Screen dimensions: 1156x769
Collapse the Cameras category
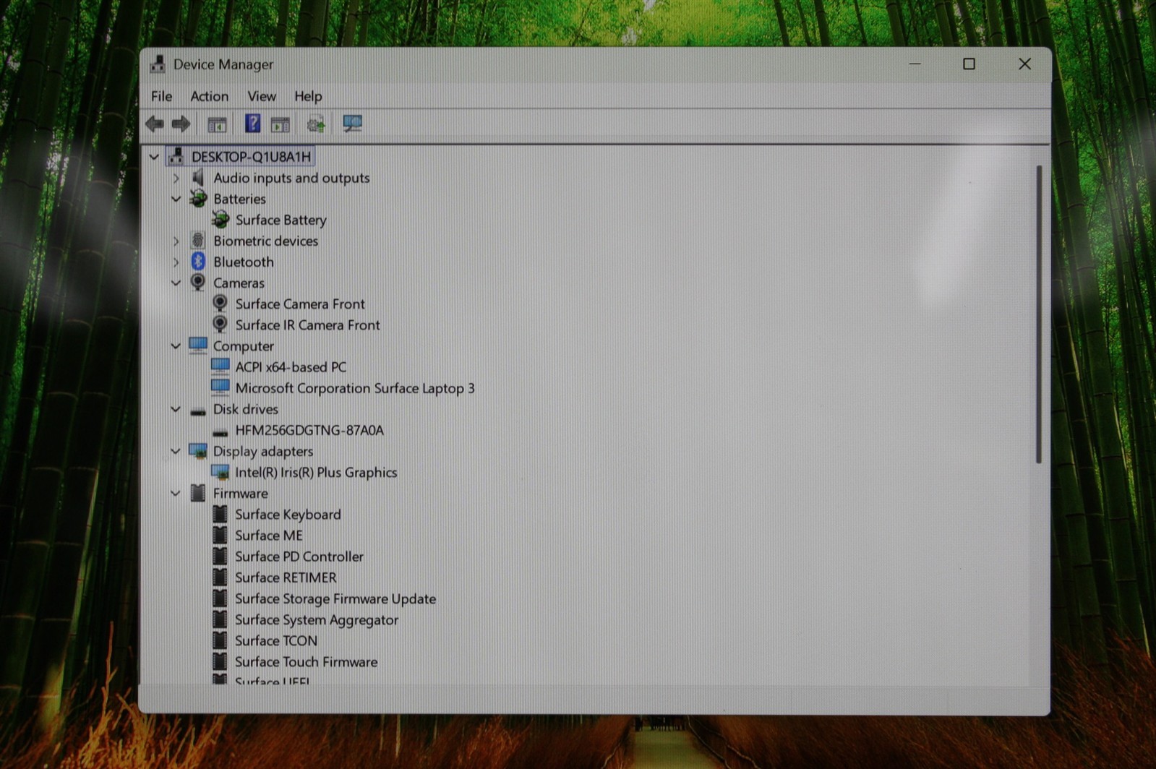(x=176, y=283)
